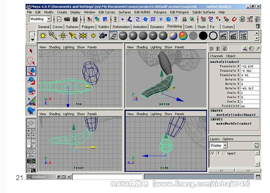Open Shading menu in top viewport
270x193 pixels.
coord(54,47)
